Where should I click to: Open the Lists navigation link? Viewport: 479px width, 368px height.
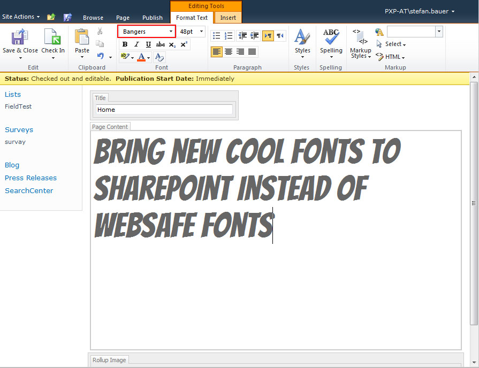pos(13,94)
